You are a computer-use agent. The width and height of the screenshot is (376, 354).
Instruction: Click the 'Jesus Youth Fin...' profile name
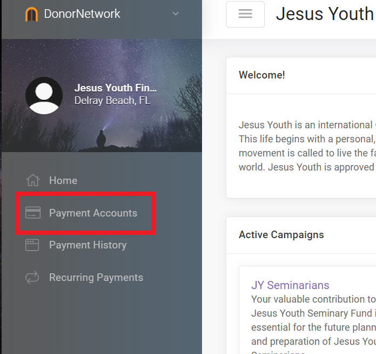[x=116, y=88]
